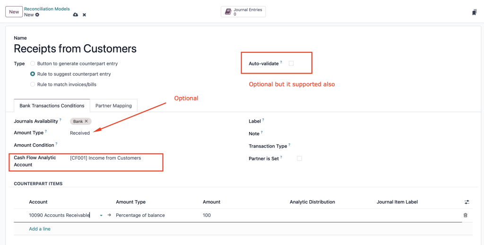Toggle the Partner is Set checkbox
The image size is (484, 245).
[299, 158]
